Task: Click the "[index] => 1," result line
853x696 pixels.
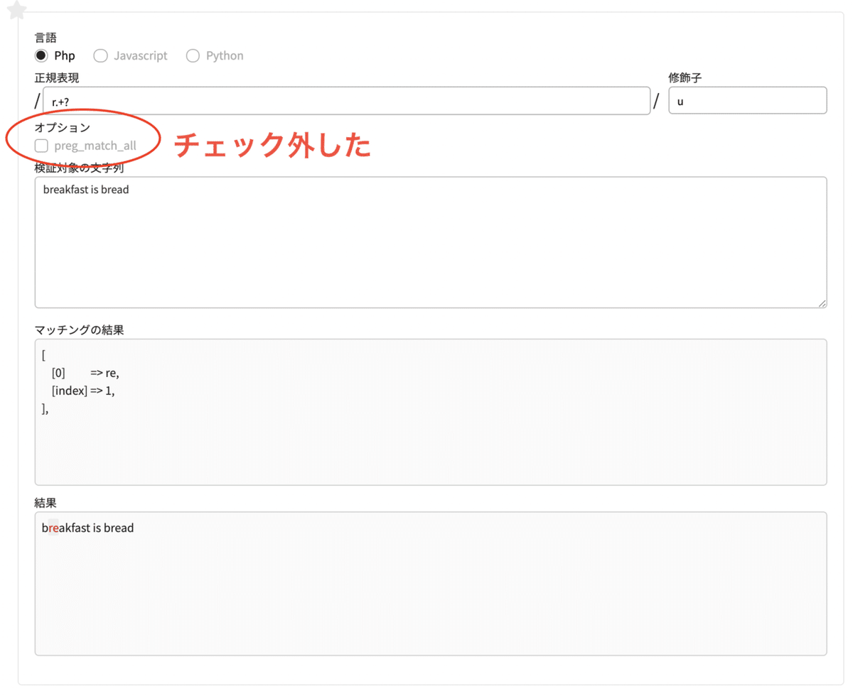Action: pos(82,391)
